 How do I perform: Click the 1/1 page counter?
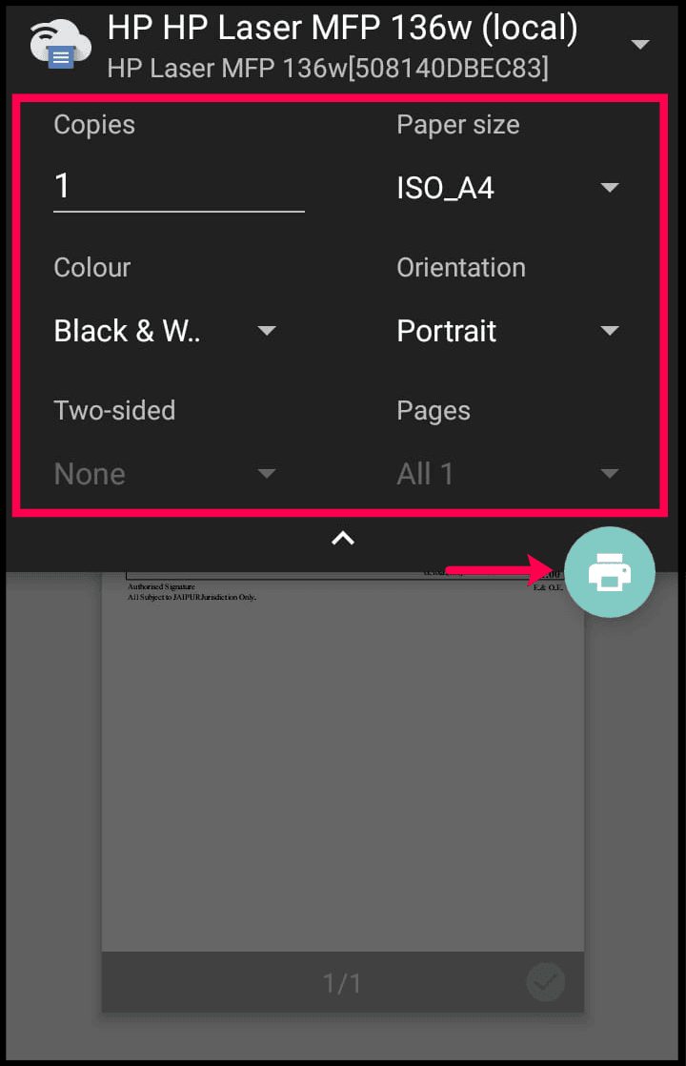pyautogui.click(x=342, y=983)
